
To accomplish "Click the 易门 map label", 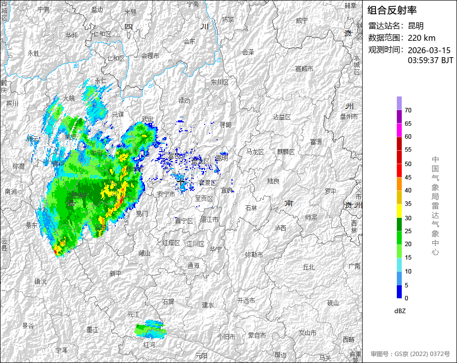I will click(x=142, y=214).
